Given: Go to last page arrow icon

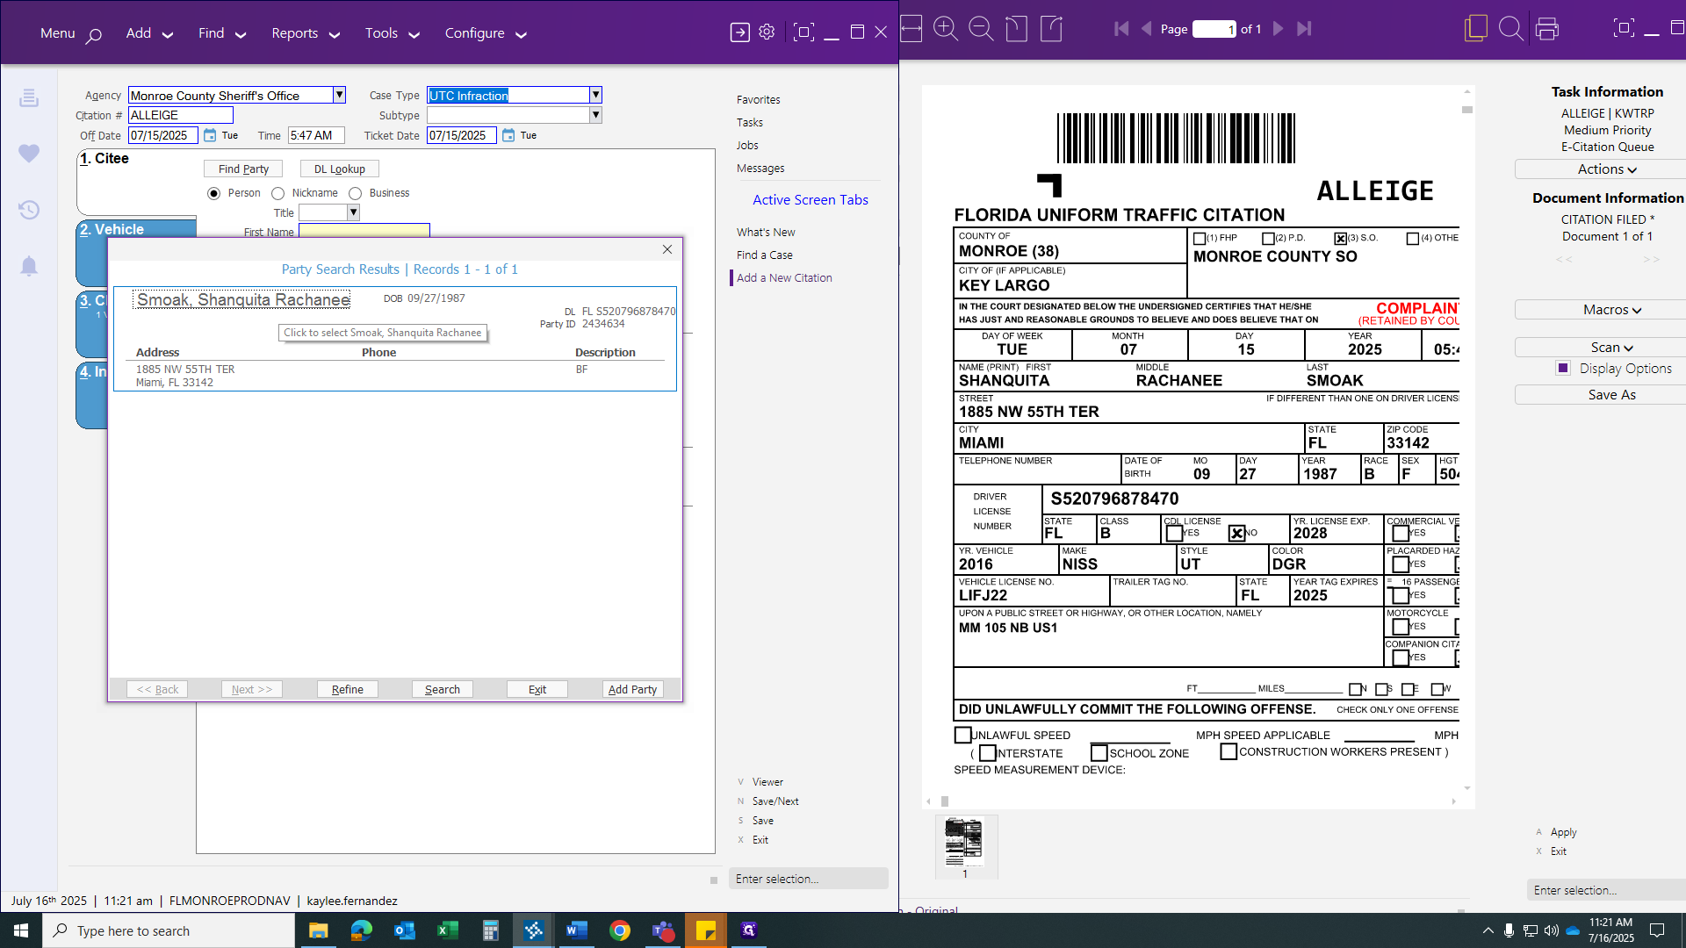Looking at the screenshot, I should tap(1304, 29).
